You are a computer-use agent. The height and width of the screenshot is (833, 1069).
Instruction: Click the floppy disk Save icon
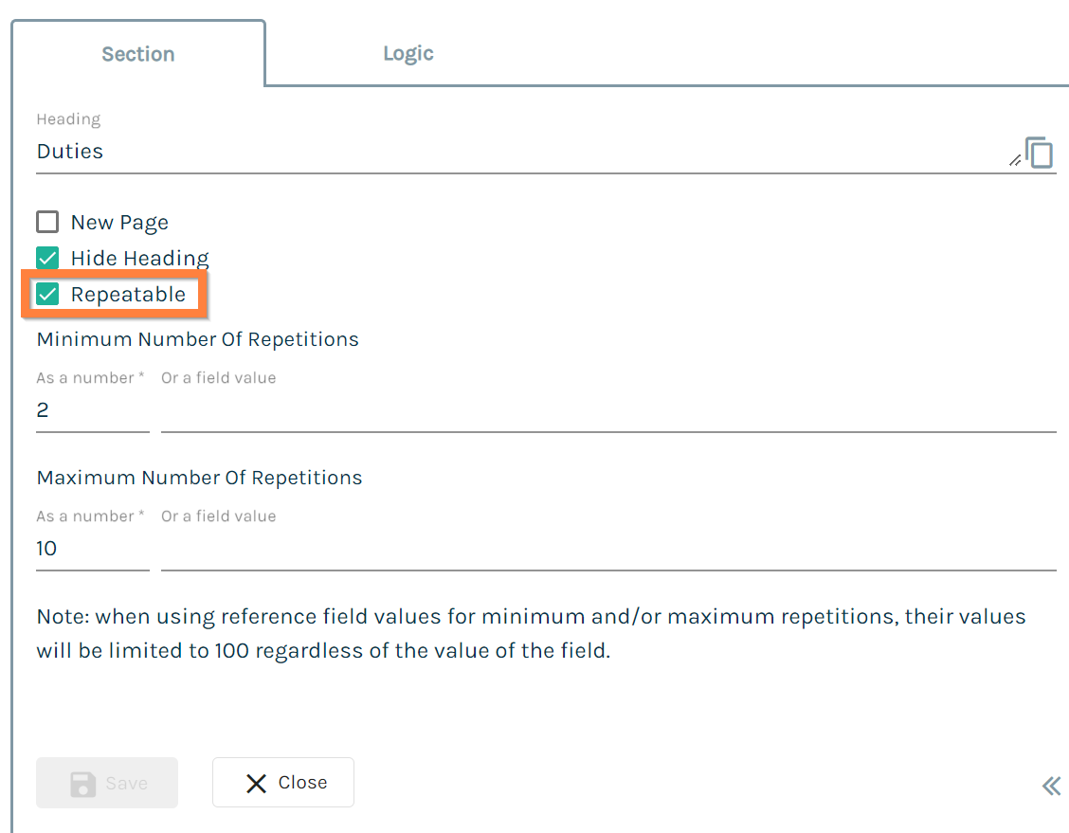point(83,784)
